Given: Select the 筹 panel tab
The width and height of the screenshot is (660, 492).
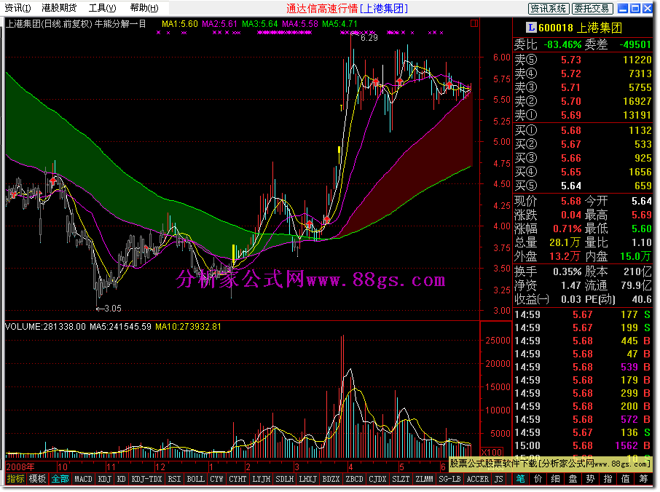Looking at the screenshot, I should click(643, 479).
